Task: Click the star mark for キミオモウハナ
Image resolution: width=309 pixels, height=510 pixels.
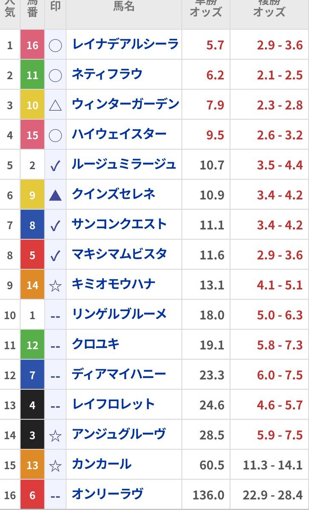Action: (55, 286)
